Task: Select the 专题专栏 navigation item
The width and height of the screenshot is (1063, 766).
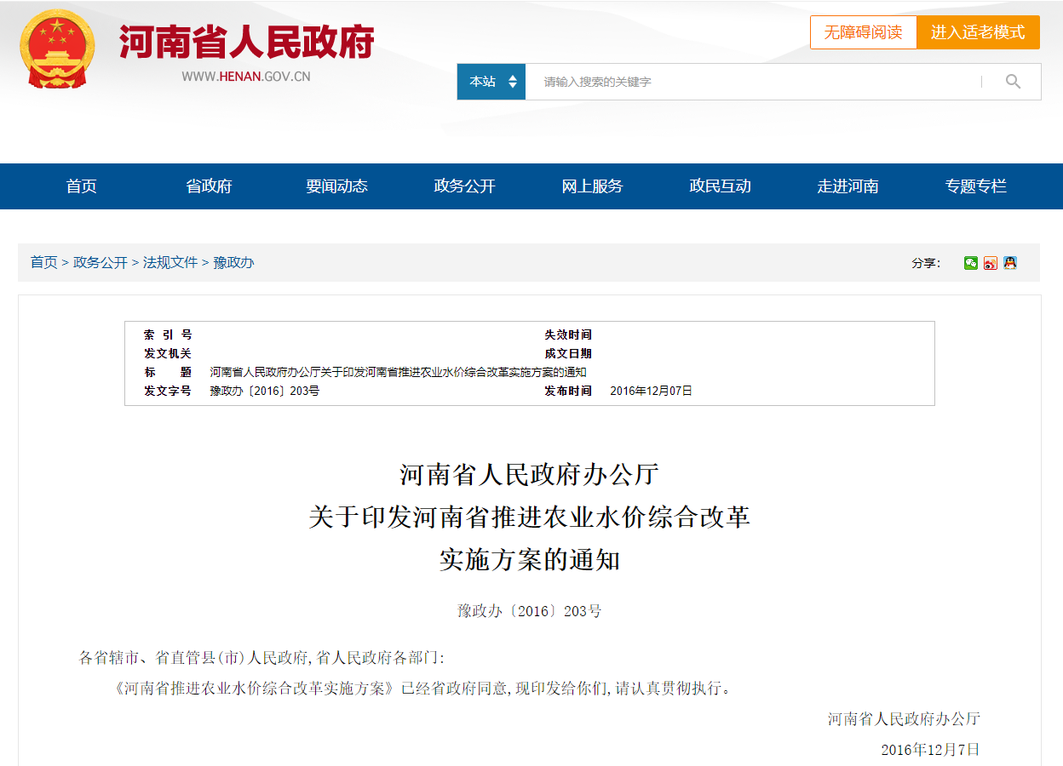Action: [x=976, y=186]
